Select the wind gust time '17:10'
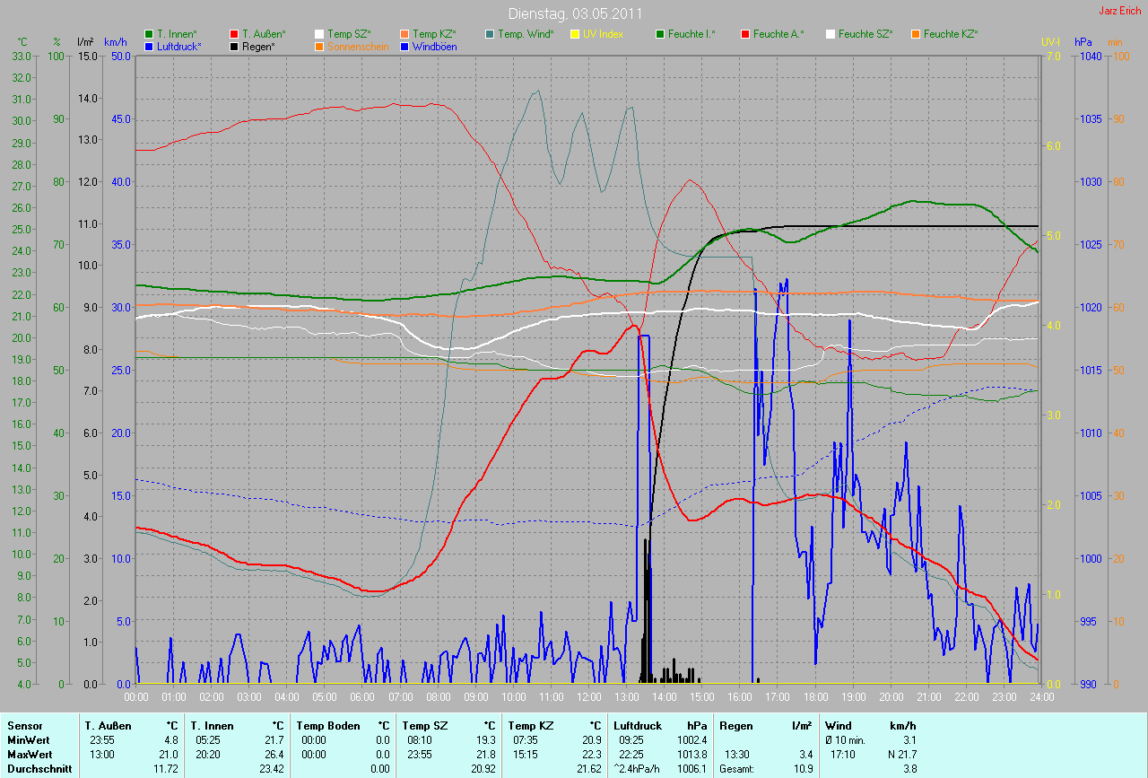Image resolution: width=1148 pixels, height=778 pixels. click(843, 755)
